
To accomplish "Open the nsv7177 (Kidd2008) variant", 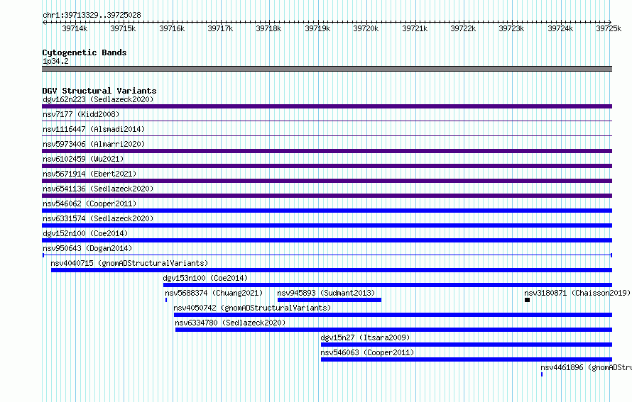I will [x=81, y=114].
